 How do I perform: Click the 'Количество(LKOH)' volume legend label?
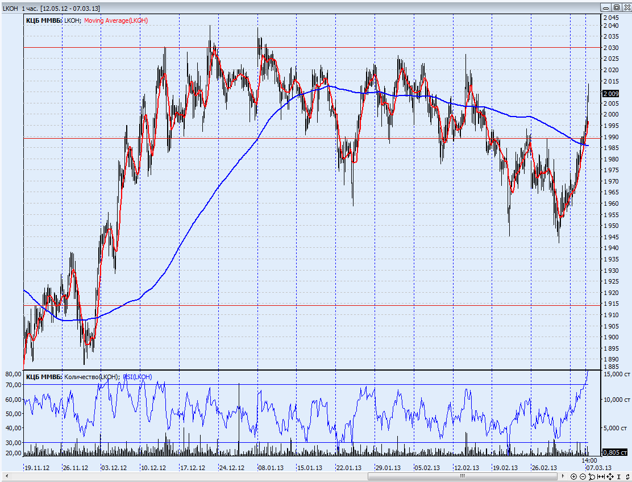91,377
